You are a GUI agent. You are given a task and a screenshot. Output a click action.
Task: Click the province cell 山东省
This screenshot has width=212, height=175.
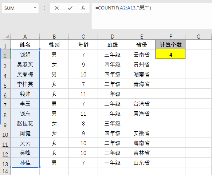[141, 162]
